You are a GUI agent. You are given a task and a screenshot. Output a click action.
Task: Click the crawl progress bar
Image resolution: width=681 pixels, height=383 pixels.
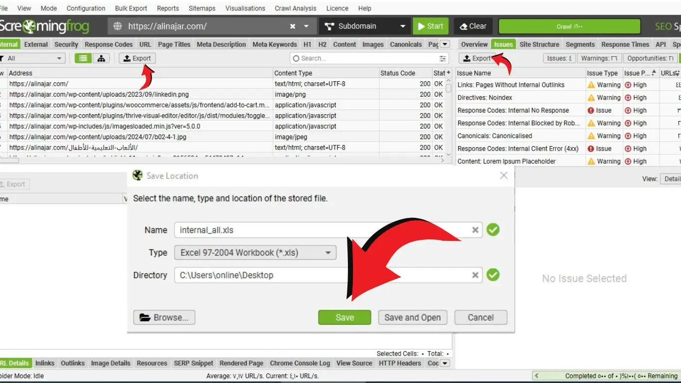coord(569,26)
